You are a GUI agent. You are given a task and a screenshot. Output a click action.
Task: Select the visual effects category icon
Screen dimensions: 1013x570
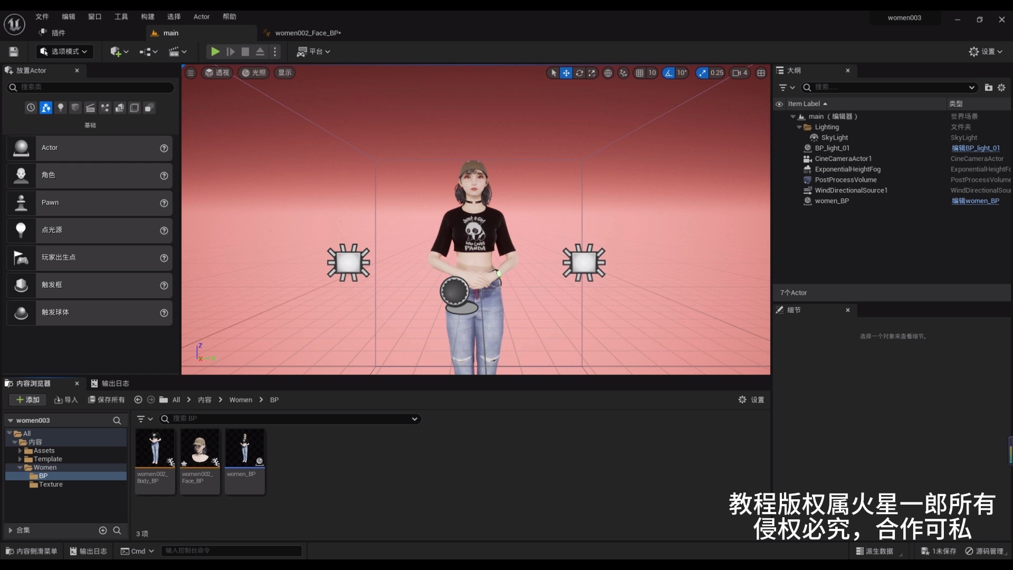pyautogui.click(x=105, y=108)
